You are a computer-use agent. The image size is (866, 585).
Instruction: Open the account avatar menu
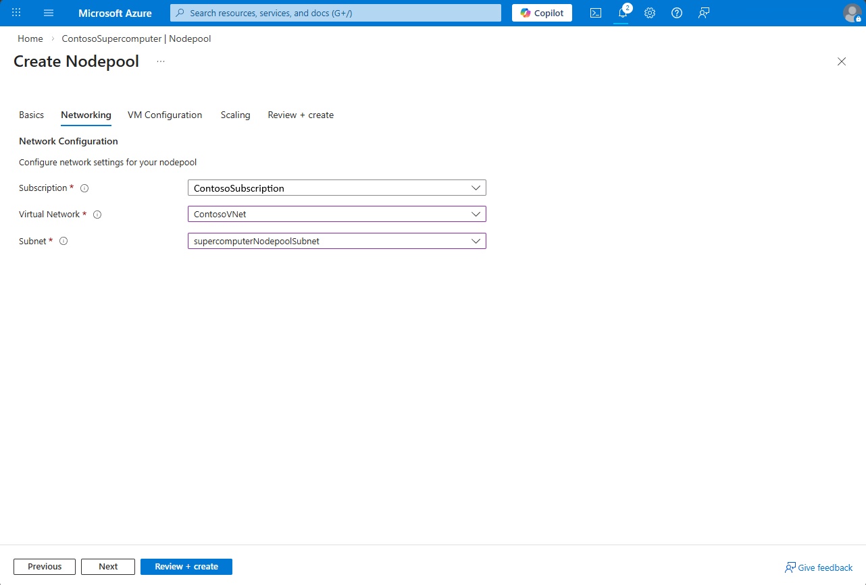852,13
